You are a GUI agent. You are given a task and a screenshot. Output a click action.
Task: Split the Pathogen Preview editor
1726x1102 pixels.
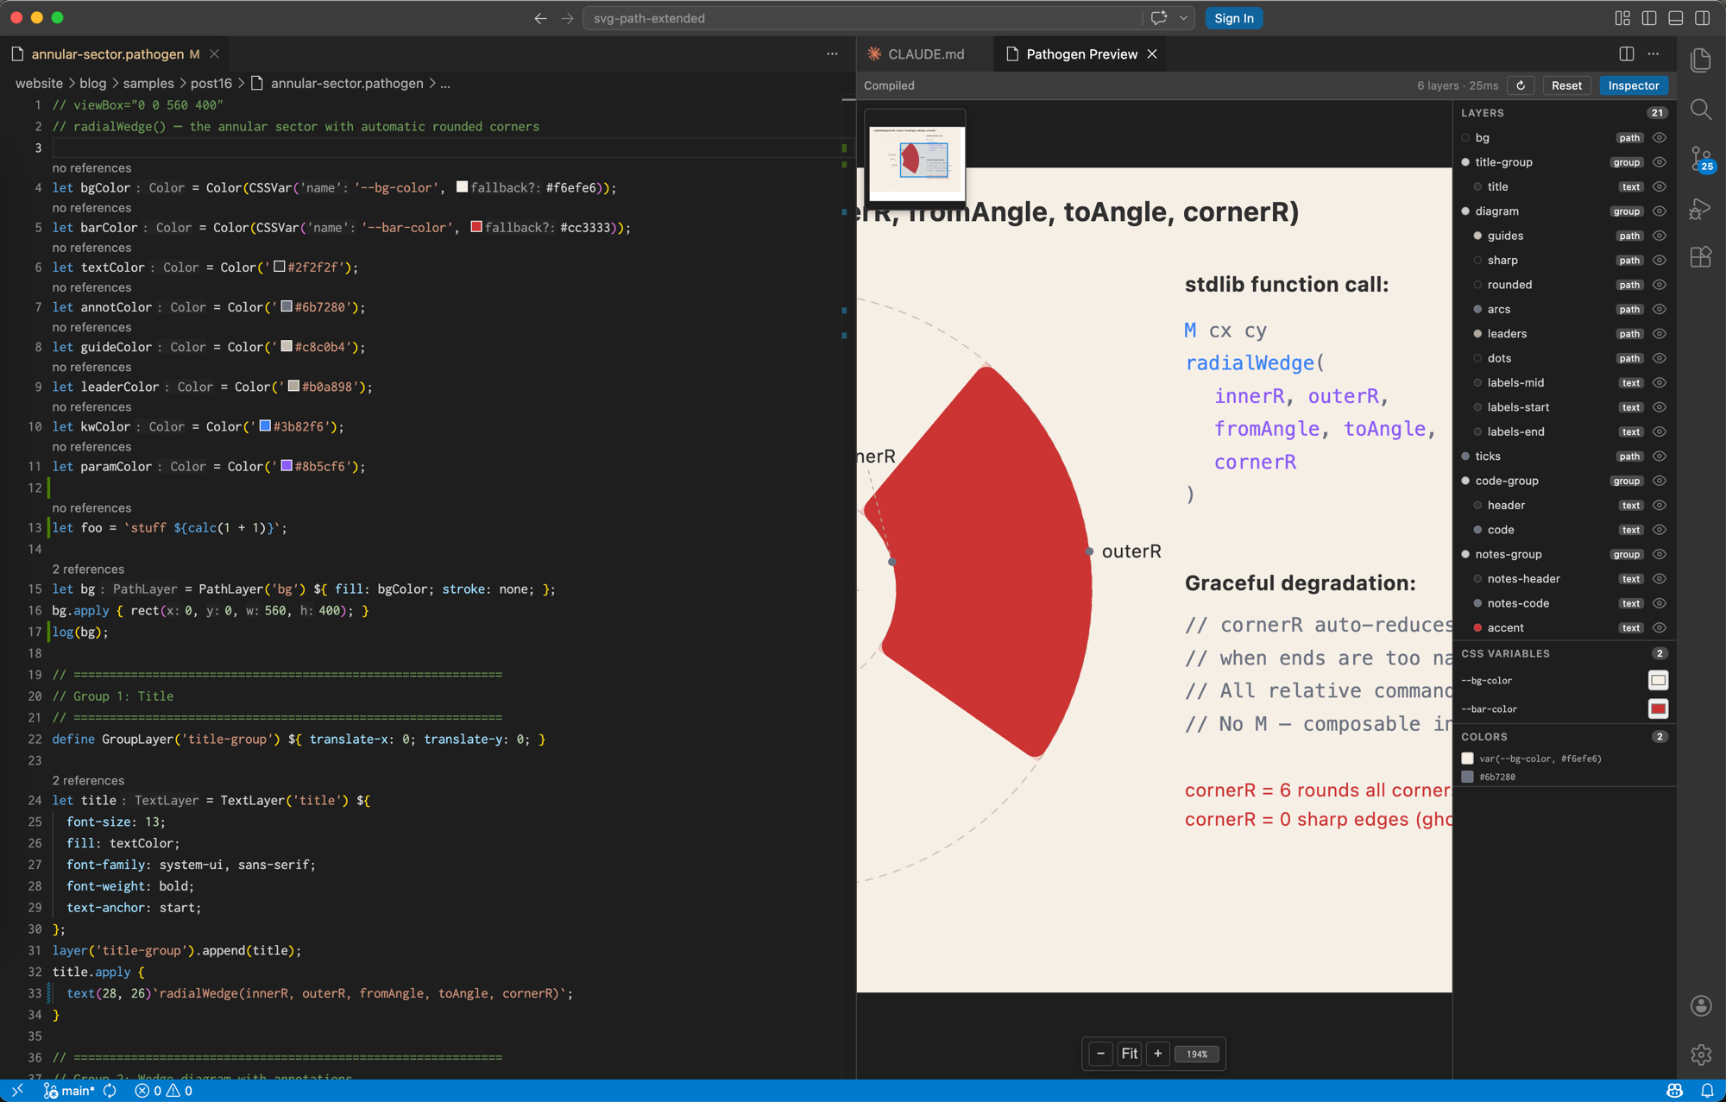[x=1627, y=54]
